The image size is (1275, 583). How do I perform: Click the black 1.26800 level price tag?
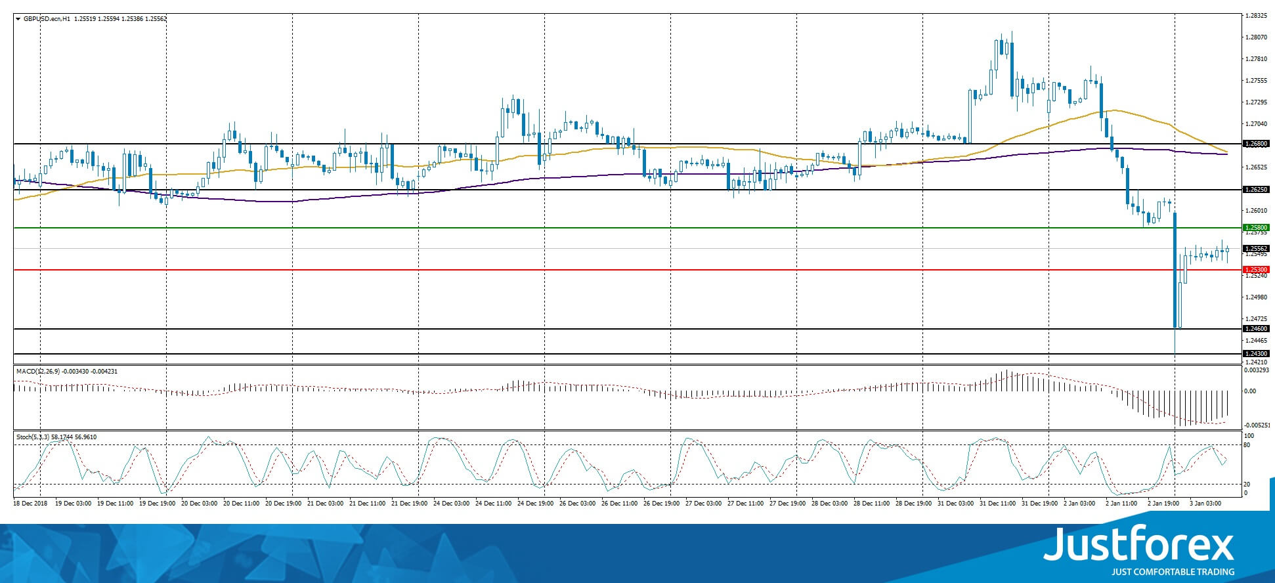[x=1257, y=143]
